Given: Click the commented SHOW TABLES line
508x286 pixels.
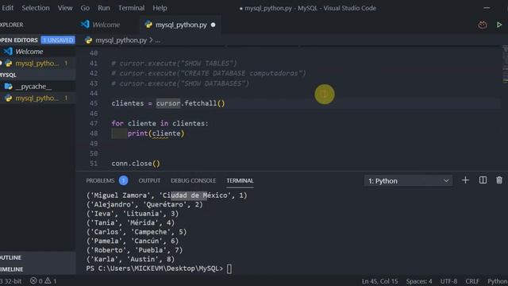Looking at the screenshot, I should (175, 64).
